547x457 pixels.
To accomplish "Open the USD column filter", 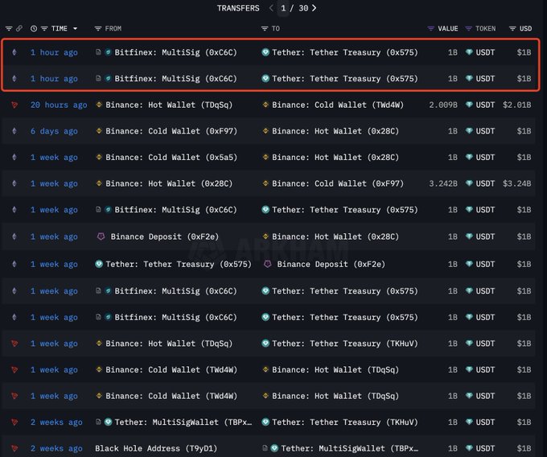I will coord(512,29).
